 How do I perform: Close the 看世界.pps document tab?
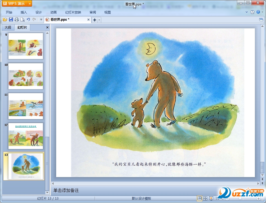(x=88, y=20)
